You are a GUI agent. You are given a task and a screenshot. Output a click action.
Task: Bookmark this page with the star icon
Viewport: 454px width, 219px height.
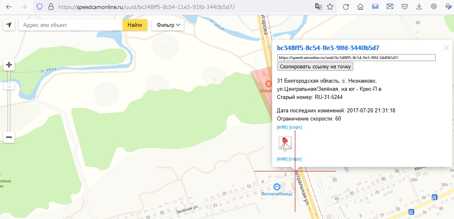tap(330, 7)
